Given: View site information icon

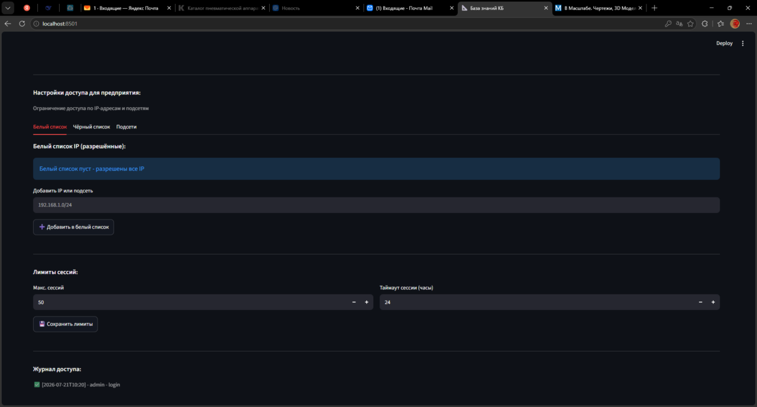Looking at the screenshot, I should [x=36, y=24].
